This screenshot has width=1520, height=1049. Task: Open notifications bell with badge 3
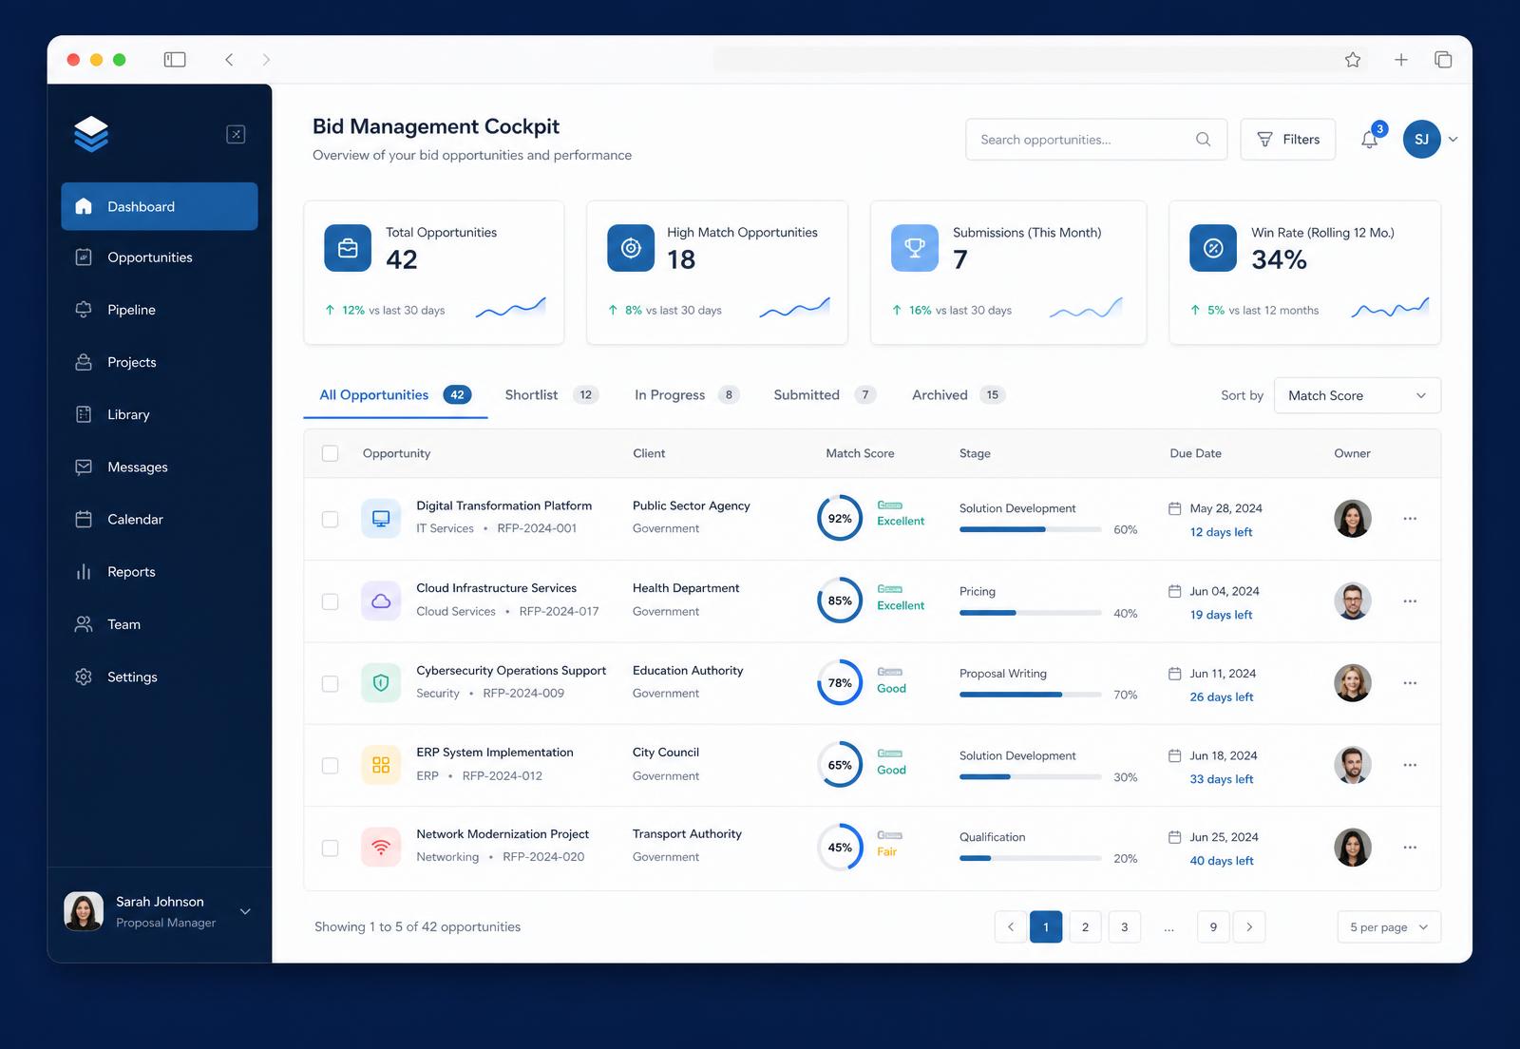coord(1370,139)
